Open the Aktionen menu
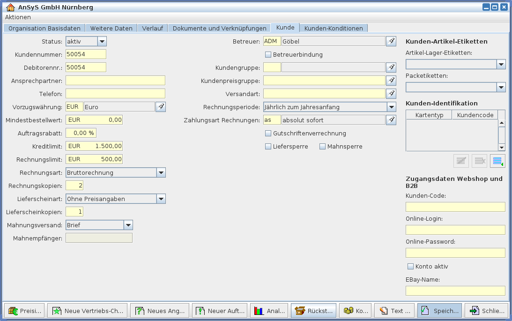Viewport: 512px width, 321px height. 18,17
